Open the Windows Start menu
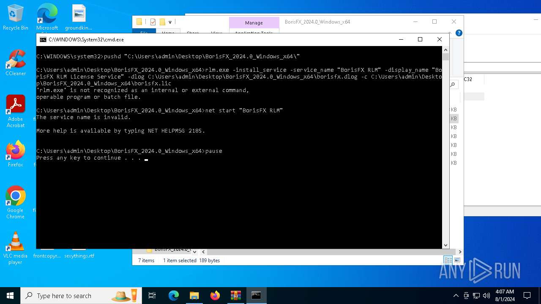Image resolution: width=541 pixels, height=304 pixels. [x=10, y=296]
